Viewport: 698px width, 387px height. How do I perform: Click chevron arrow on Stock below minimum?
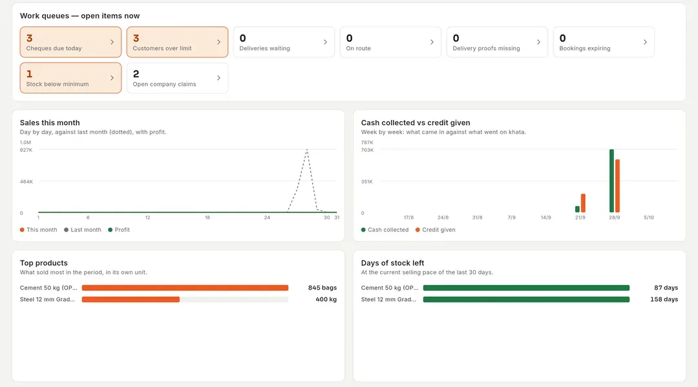click(112, 78)
